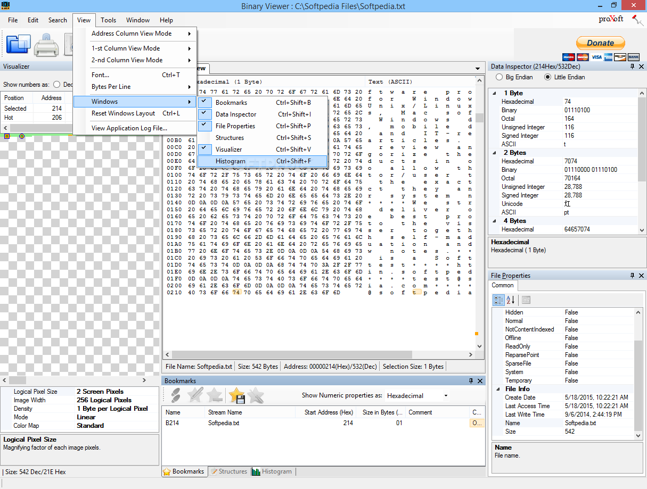647x489 pixels.
Task: Enable Histogram window in submenu
Action: [262, 161]
